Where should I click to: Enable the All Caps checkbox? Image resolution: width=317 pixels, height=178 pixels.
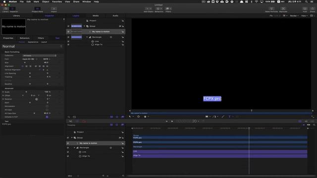coord(47,110)
